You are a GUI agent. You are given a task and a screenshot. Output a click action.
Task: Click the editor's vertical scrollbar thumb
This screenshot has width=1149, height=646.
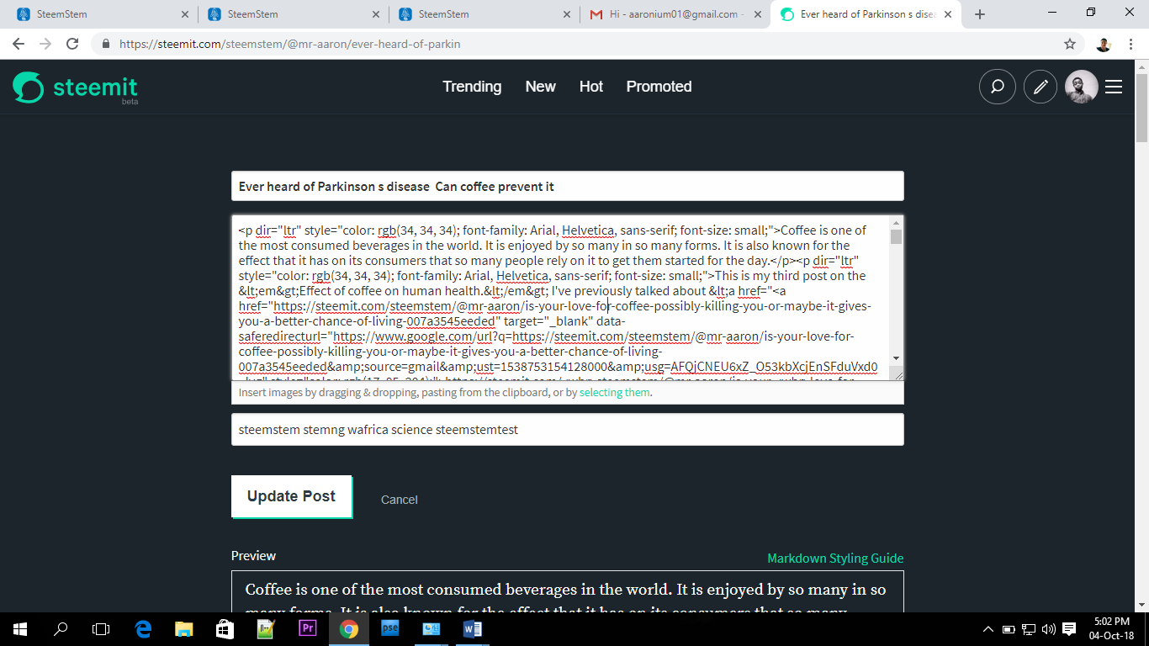896,236
